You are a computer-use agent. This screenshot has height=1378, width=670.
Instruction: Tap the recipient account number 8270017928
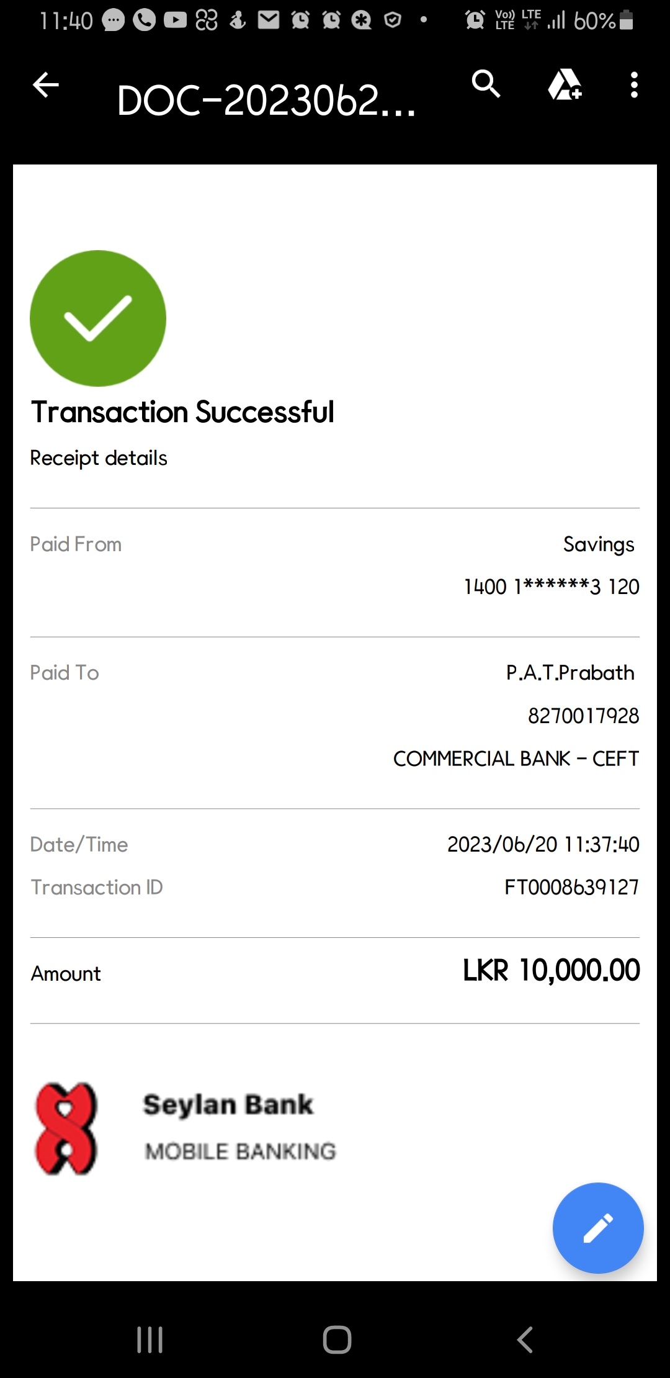pyautogui.click(x=583, y=716)
